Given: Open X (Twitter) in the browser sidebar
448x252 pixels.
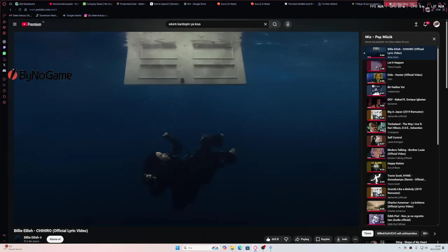Looking at the screenshot, I should (4, 65).
